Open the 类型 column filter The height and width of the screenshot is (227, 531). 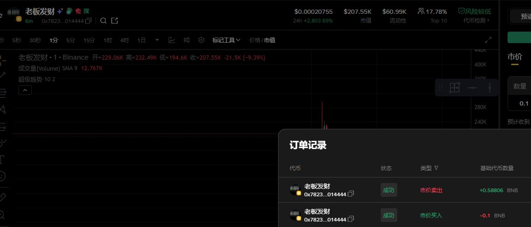click(436, 168)
